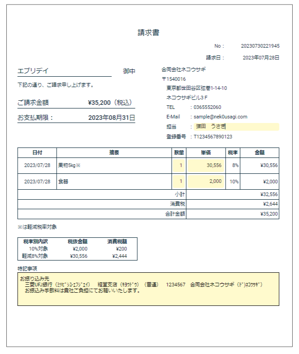Click the 摘要 column header
This screenshot has width=299, height=354.
click(x=114, y=153)
